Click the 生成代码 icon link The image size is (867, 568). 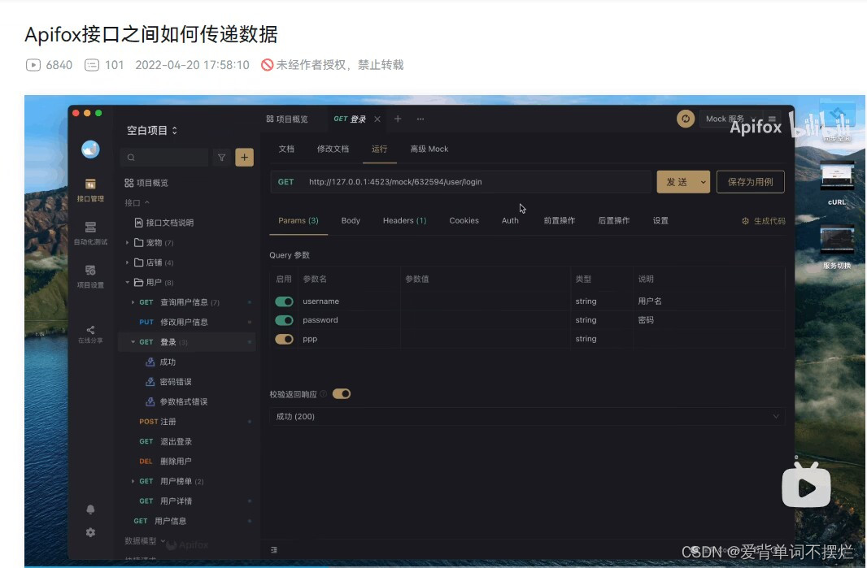pyautogui.click(x=763, y=221)
